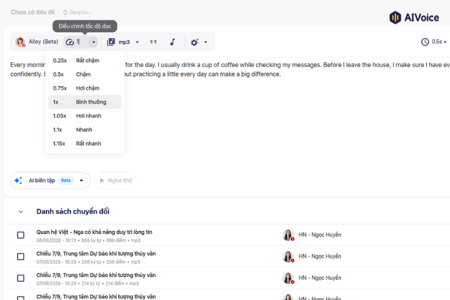
Task: Focus the reading speed input field
Action: pos(81,42)
